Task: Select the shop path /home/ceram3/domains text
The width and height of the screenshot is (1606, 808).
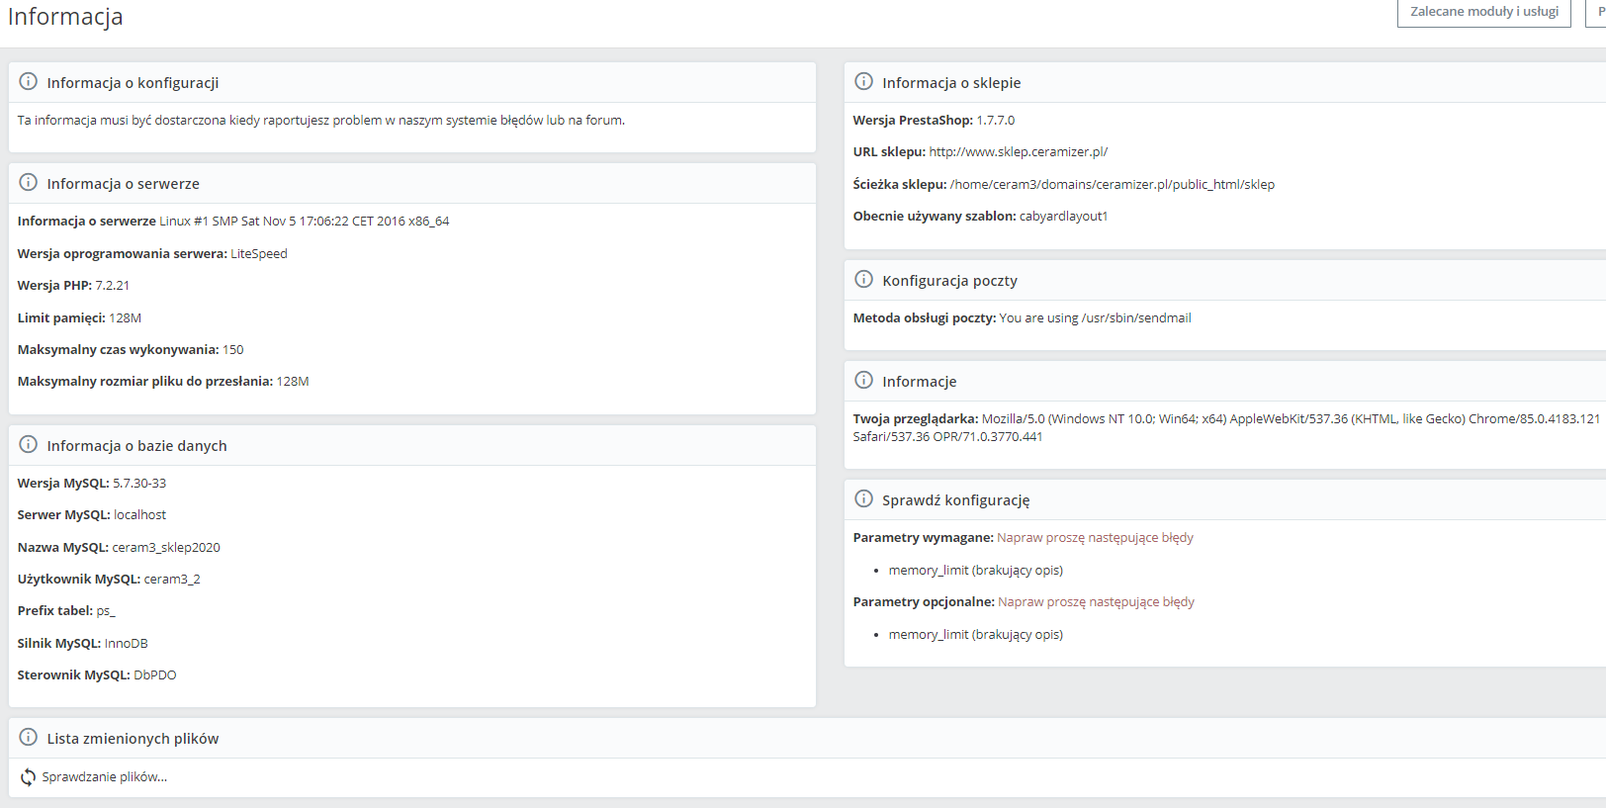Action: point(1112,185)
